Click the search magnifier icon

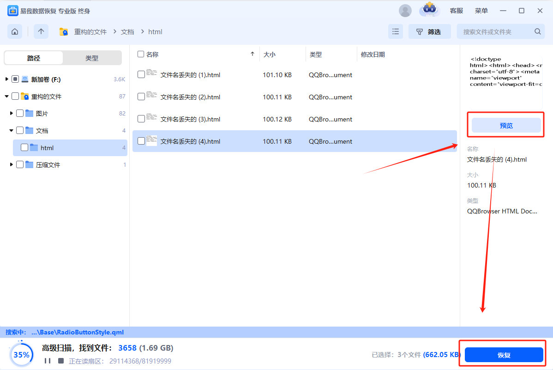pyautogui.click(x=537, y=31)
